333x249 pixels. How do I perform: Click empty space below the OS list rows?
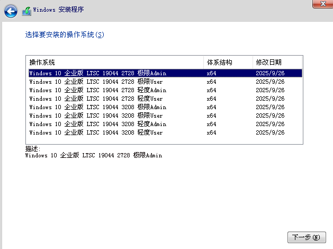click(159, 140)
